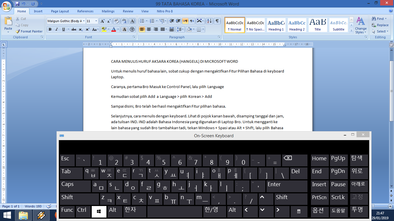
Task: Open the Change Styles menu
Action: coord(361,25)
